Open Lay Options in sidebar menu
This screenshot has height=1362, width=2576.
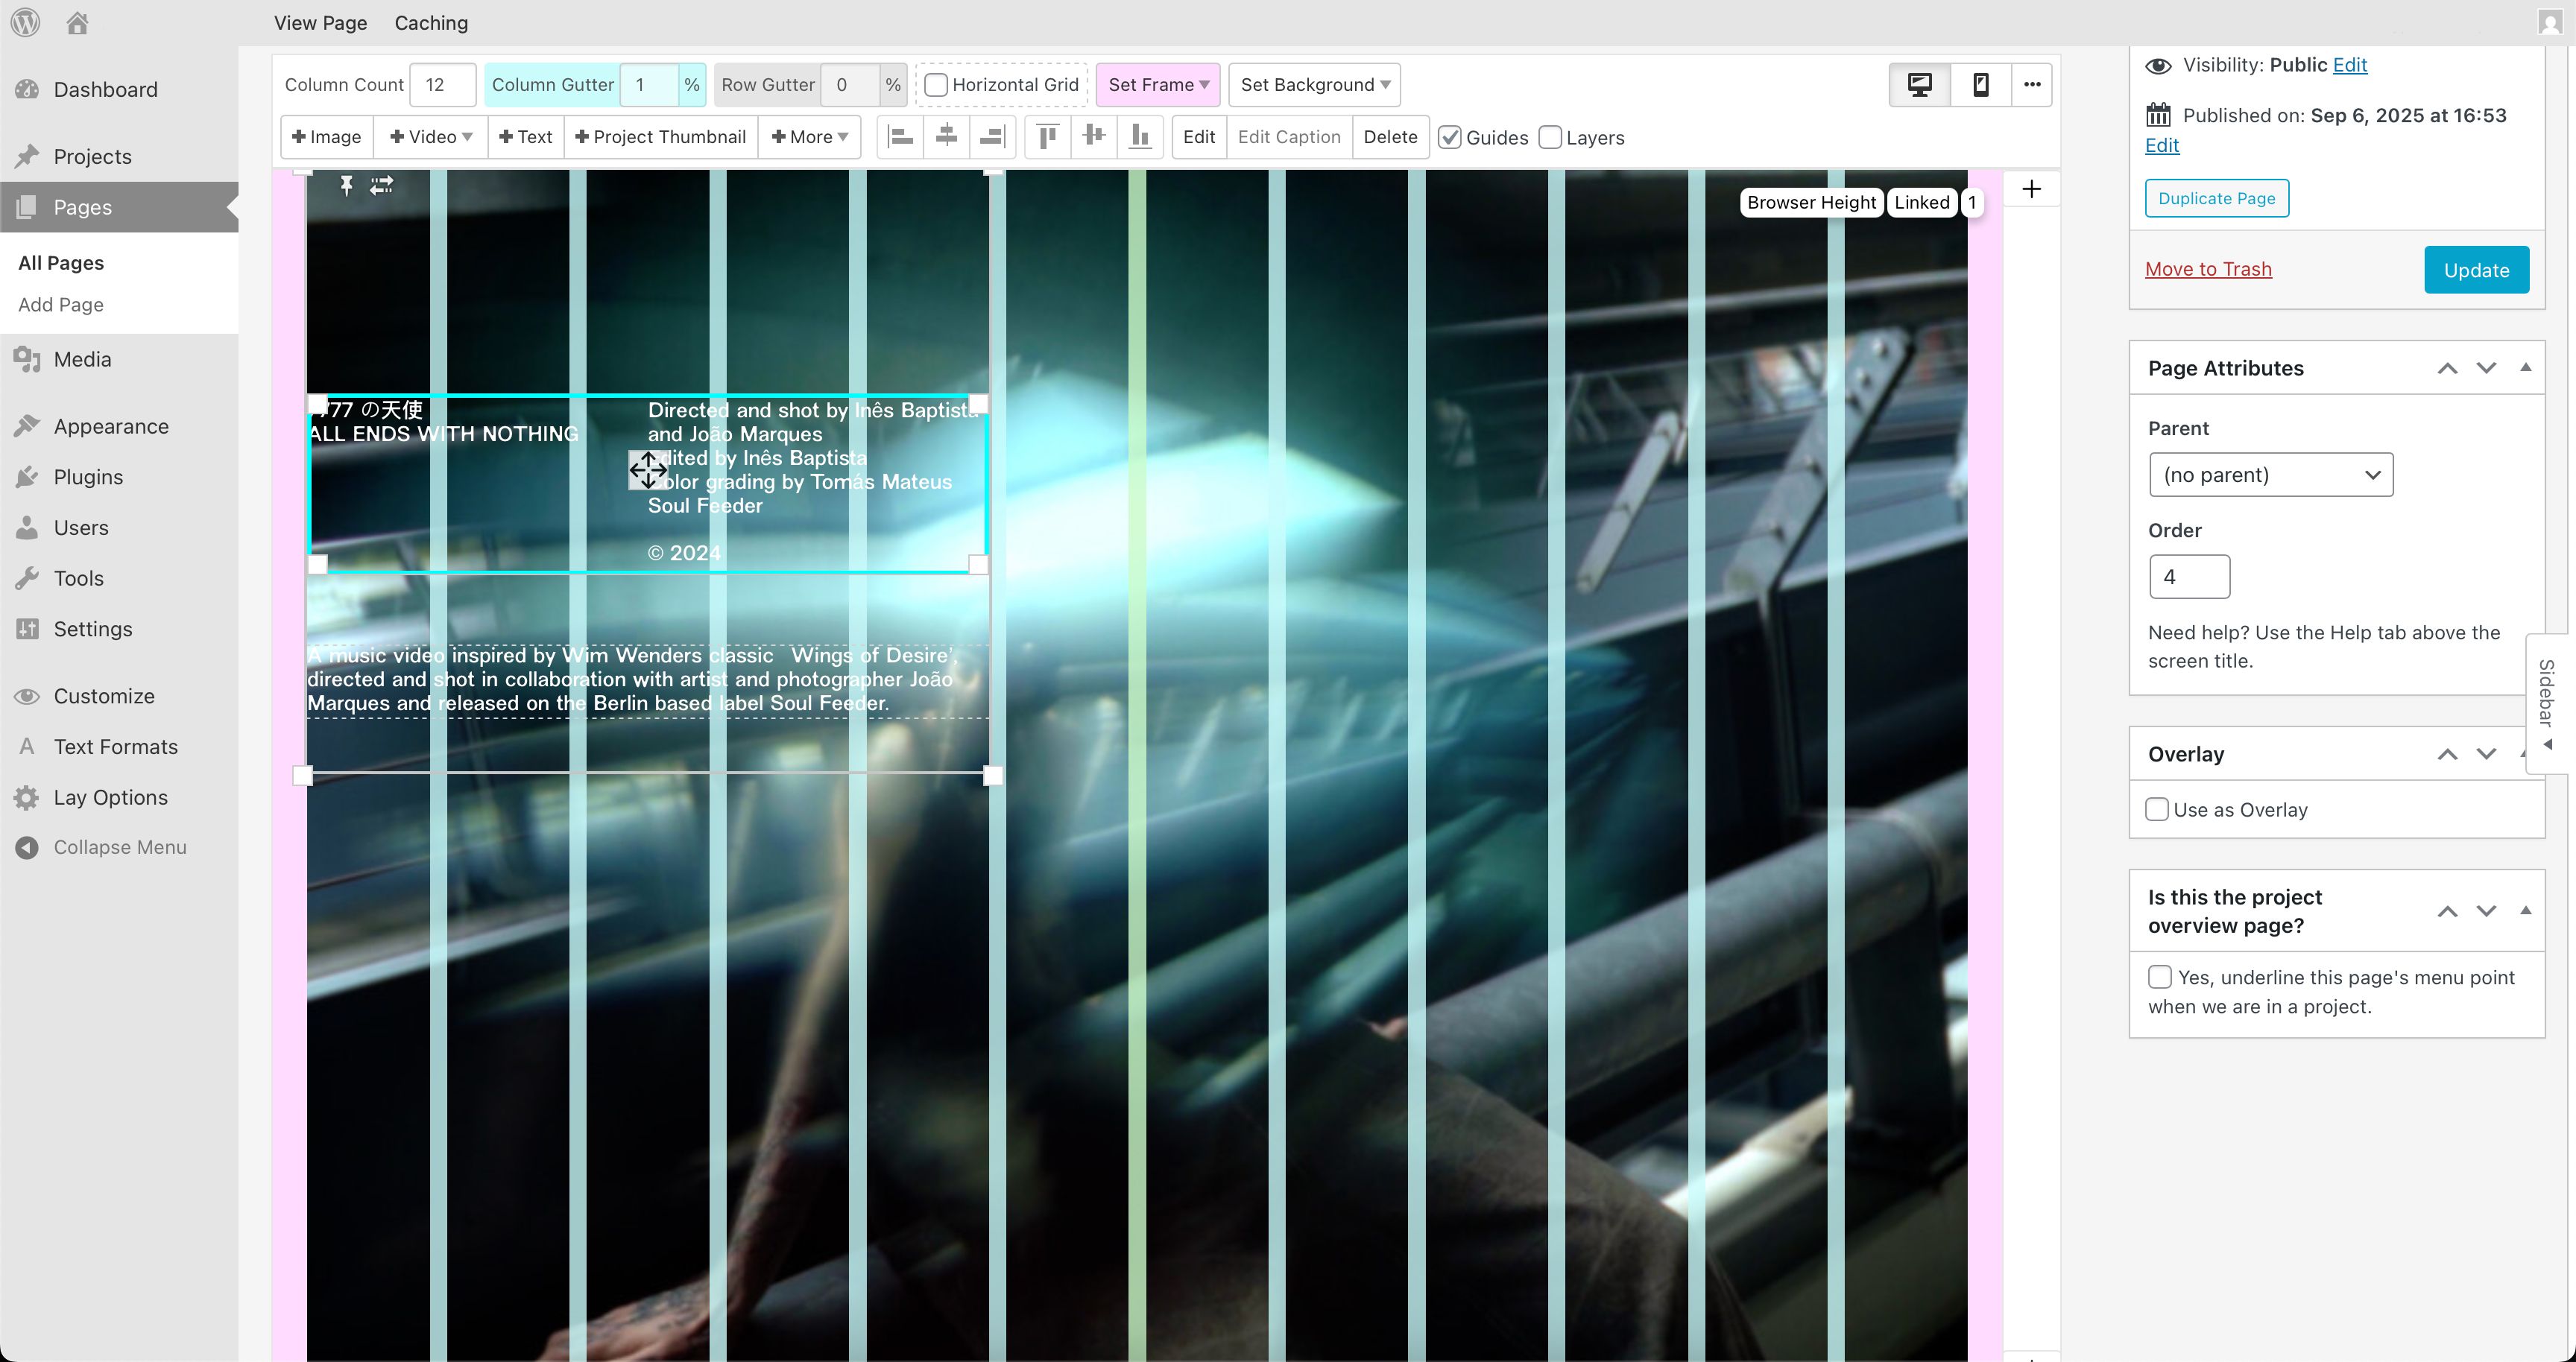pos(110,797)
